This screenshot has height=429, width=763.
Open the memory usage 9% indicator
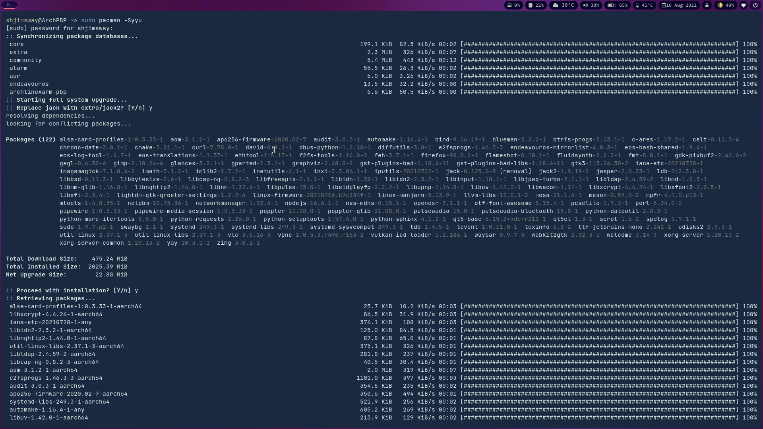pyautogui.click(x=513, y=5)
